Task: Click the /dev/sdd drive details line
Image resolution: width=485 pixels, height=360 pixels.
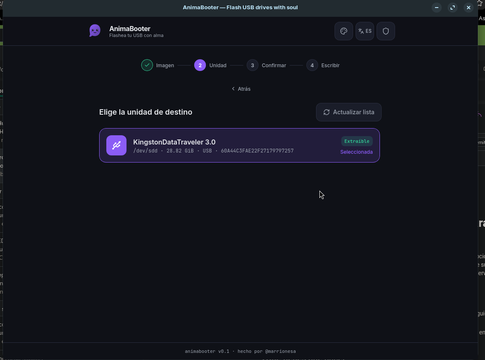Action: [x=213, y=151]
